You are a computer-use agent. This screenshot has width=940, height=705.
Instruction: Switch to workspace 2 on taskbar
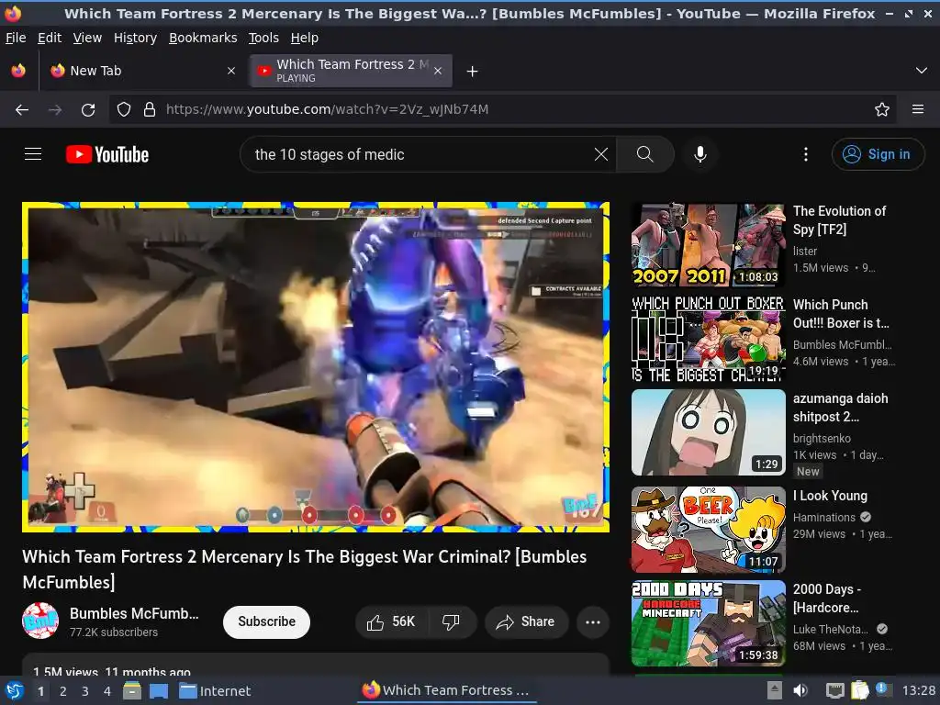click(63, 691)
